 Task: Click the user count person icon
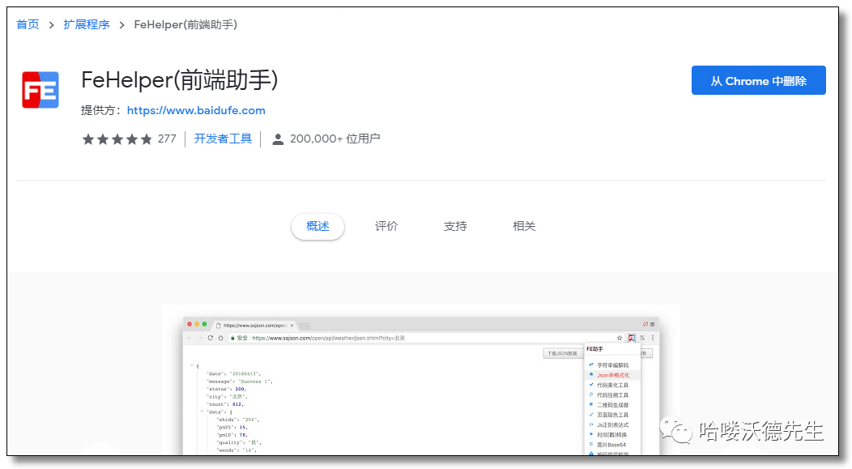pyautogui.click(x=278, y=139)
